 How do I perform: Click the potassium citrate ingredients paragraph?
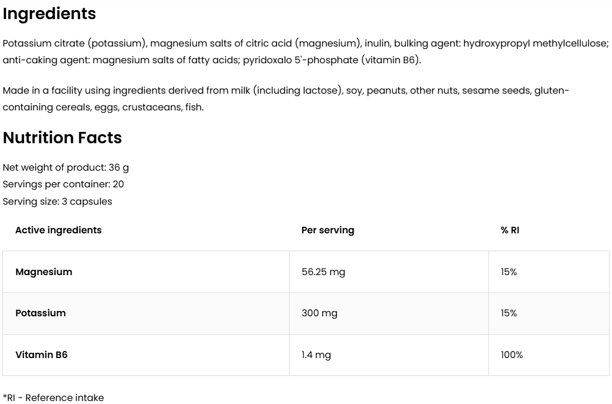(x=305, y=51)
